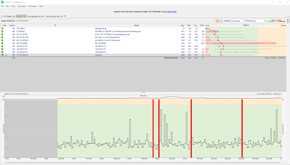
Task: Add a new target tab with the plus icon
Action: coord(65,16)
